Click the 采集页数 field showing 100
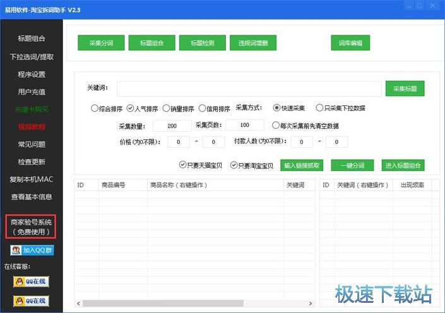Screen dimensions: 445x313 [x=245, y=125]
